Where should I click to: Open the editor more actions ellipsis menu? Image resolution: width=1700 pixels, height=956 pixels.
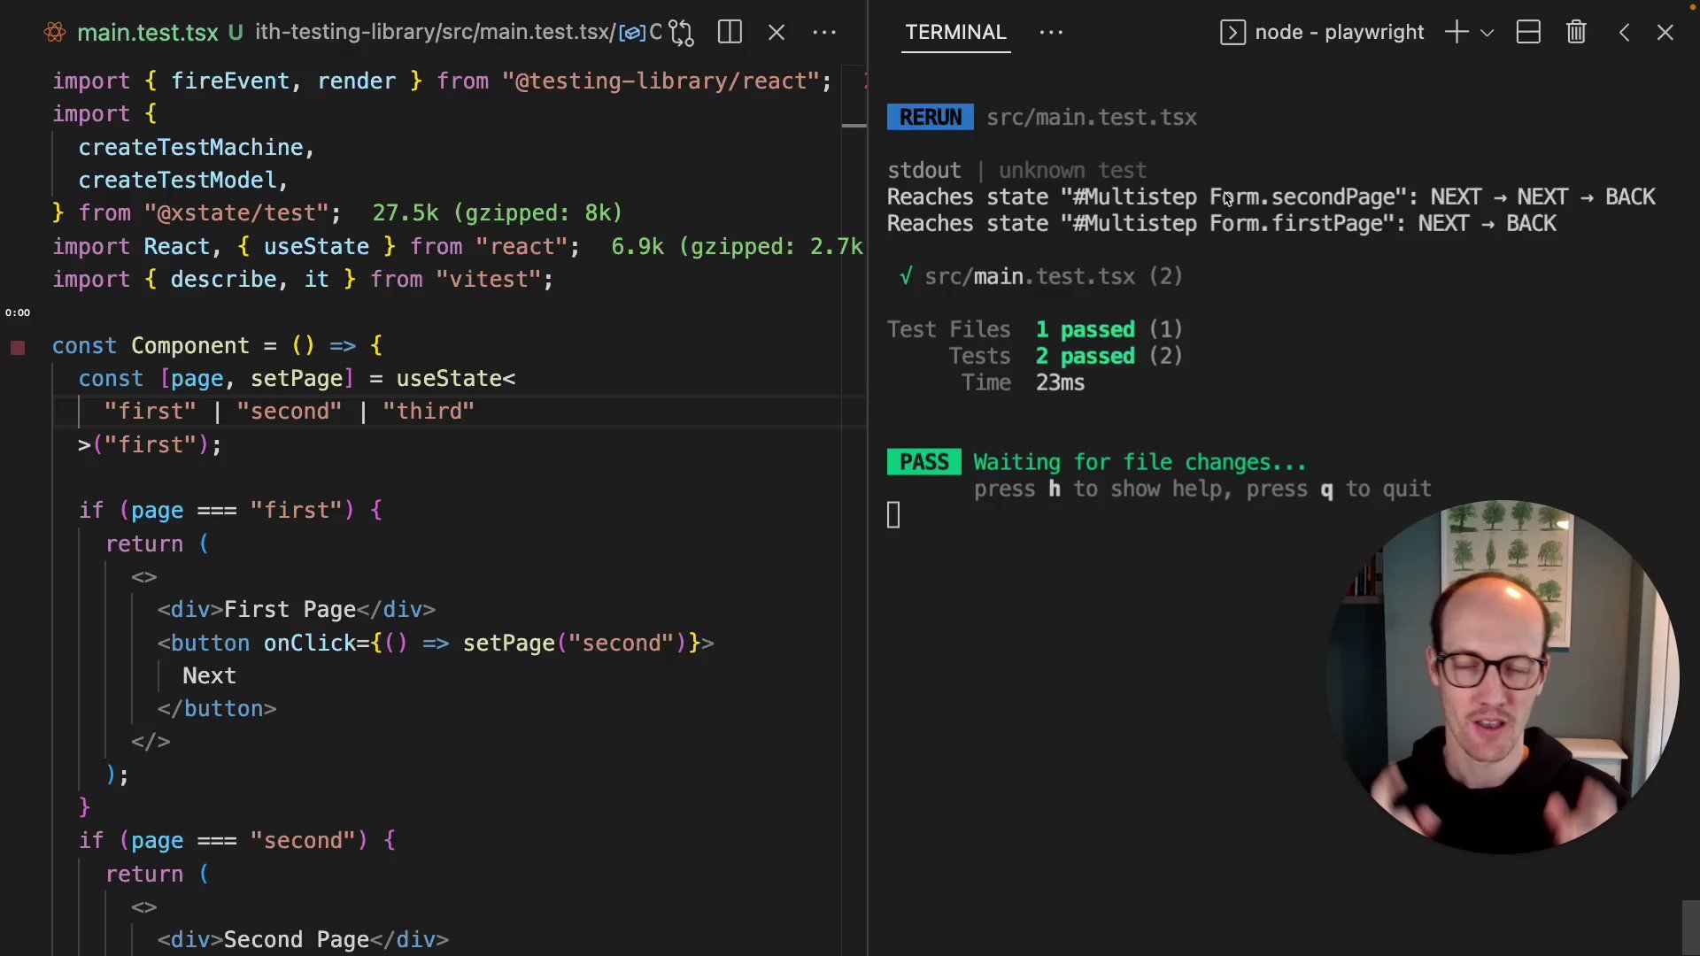[x=823, y=32]
